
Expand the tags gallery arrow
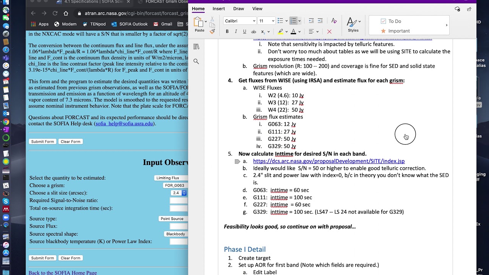[x=447, y=25]
